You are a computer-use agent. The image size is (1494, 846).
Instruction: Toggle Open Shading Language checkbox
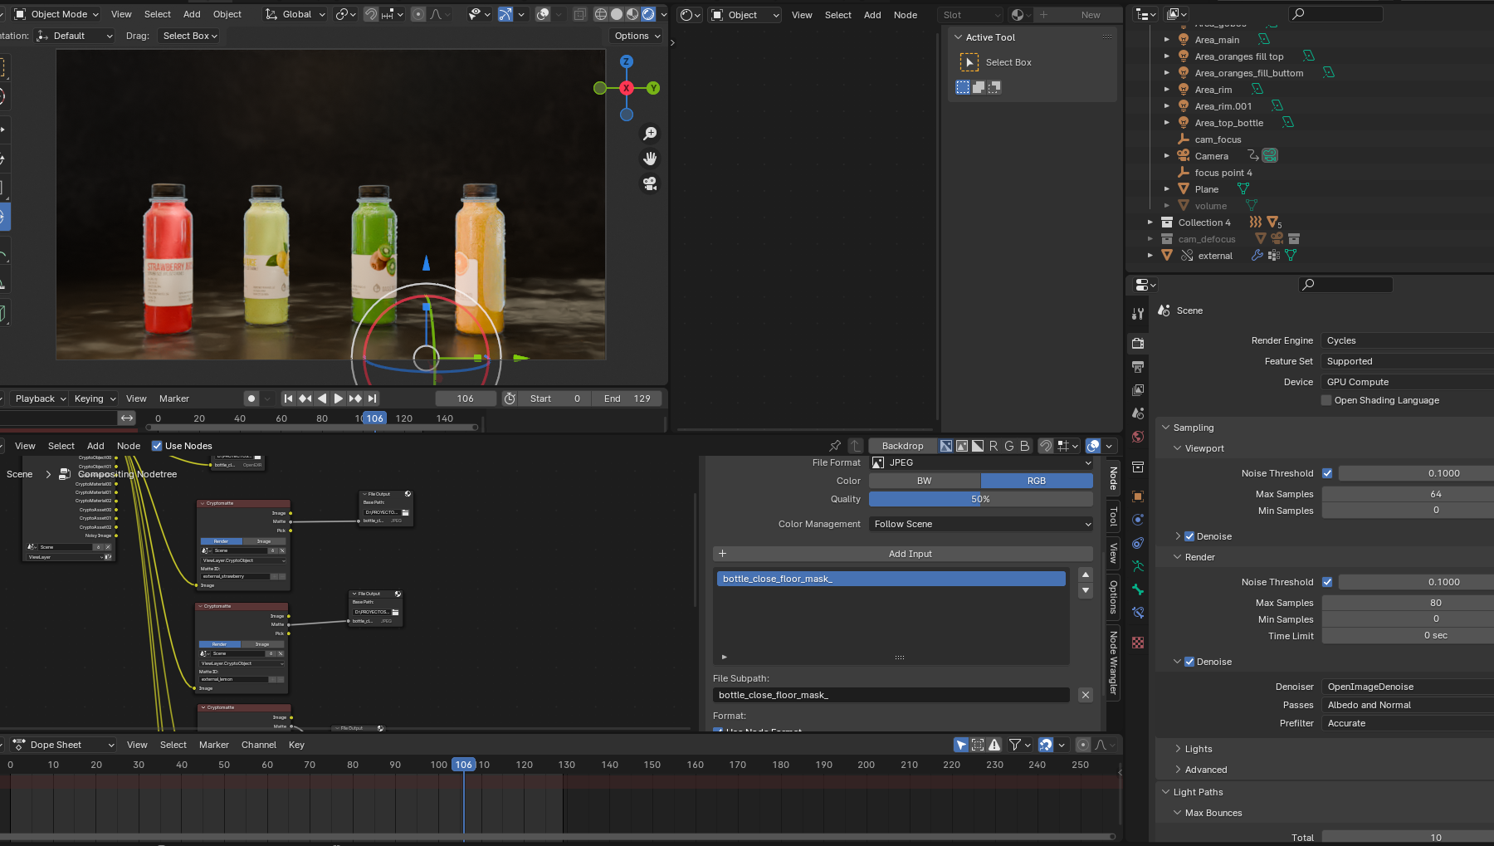1326,400
